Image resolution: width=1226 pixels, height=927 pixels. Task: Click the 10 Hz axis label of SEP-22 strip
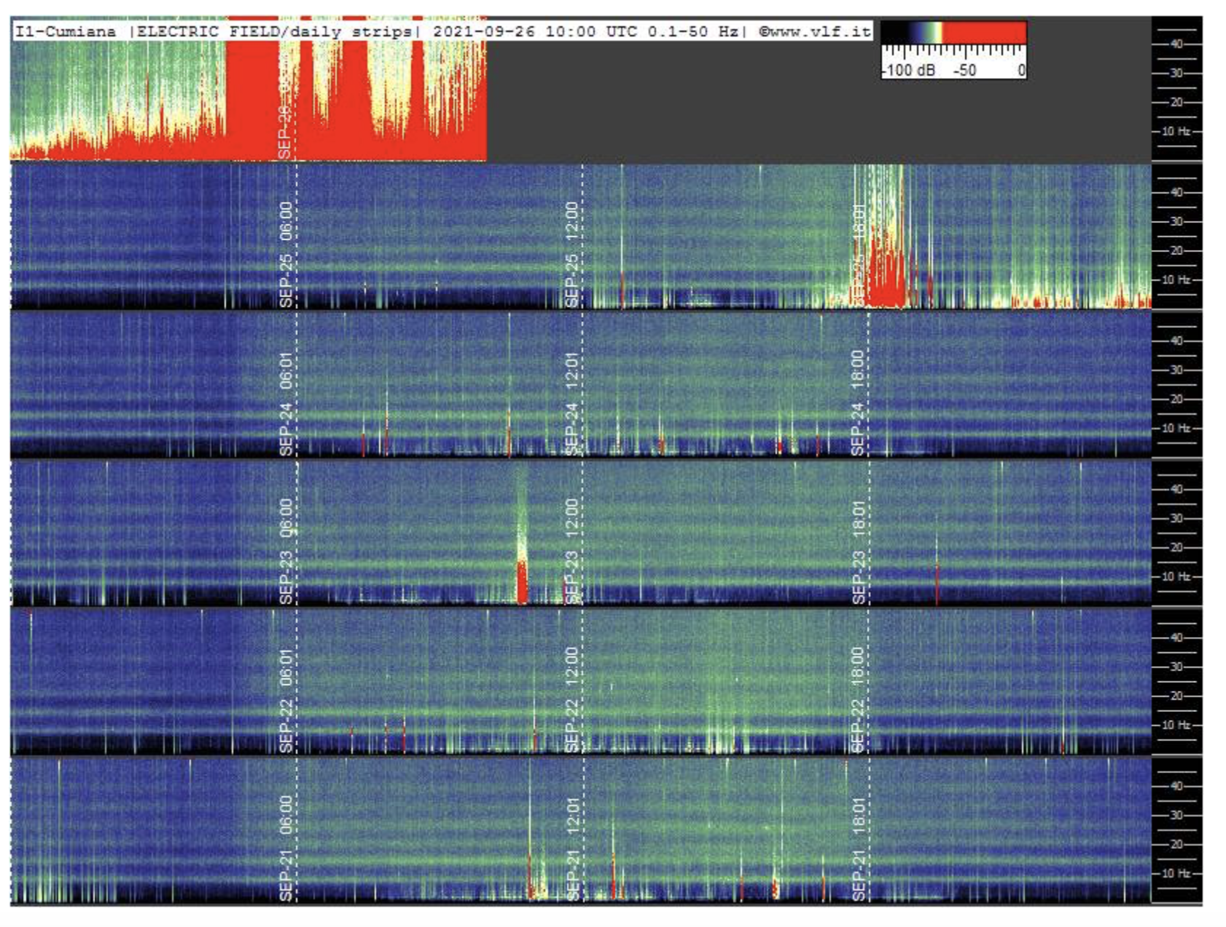pos(1176,725)
